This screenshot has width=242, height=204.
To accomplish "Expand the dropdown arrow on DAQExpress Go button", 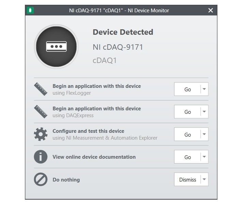I will [x=205, y=112].
